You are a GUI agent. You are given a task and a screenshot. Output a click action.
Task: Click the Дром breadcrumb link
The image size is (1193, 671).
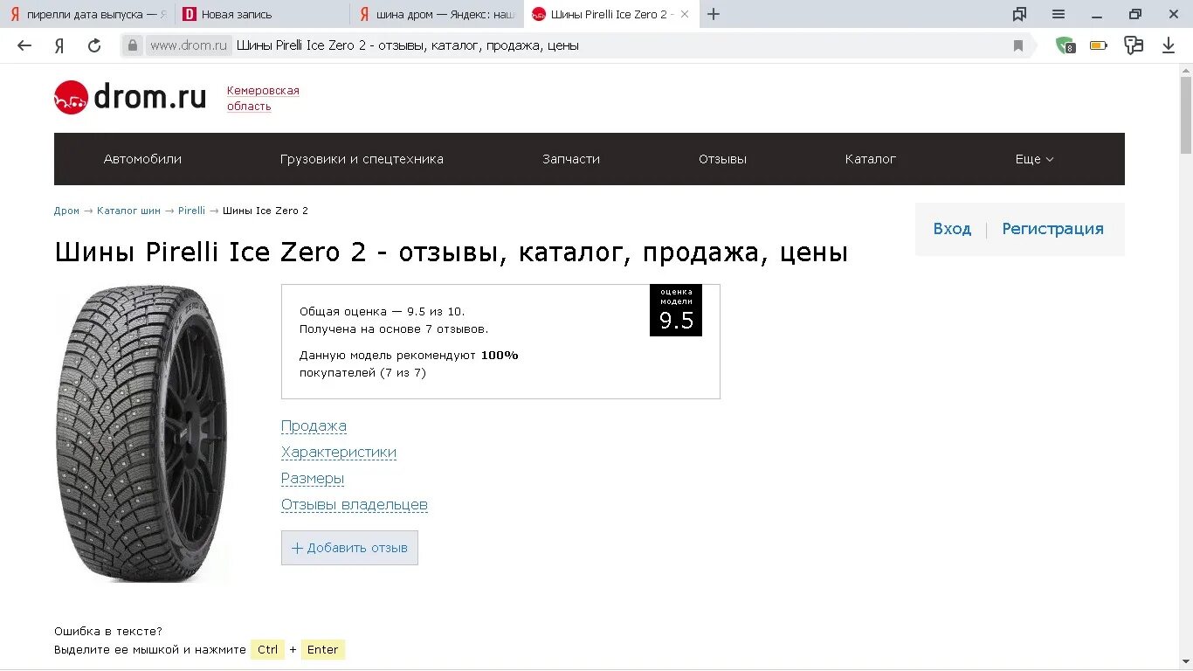pos(66,211)
